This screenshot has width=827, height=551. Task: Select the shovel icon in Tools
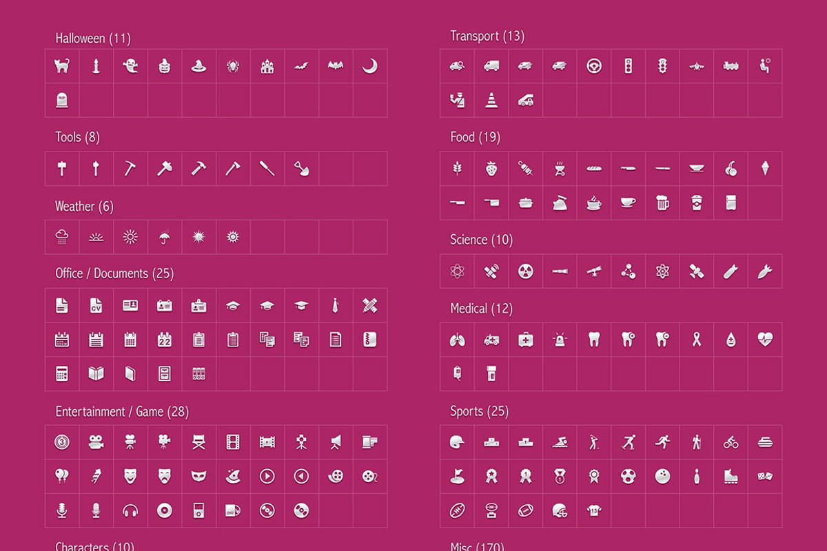(301, 168)
